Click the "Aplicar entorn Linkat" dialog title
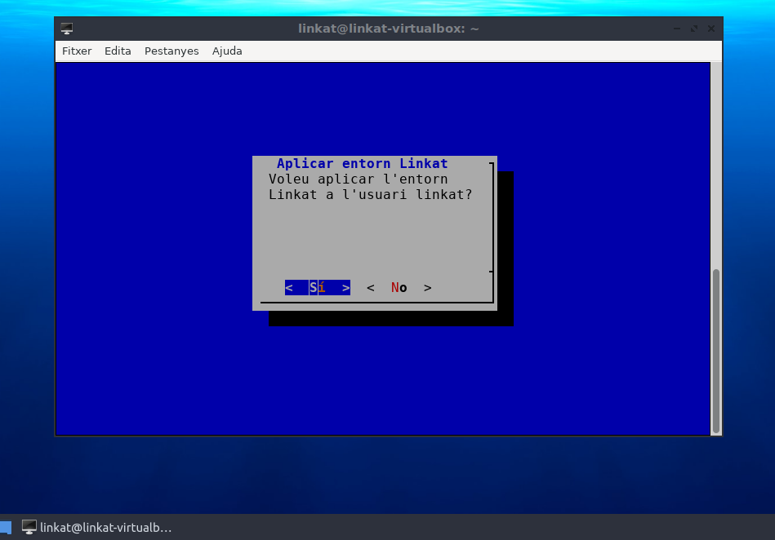The height and width of the screenshot is (540, 775). pos(362,163)
